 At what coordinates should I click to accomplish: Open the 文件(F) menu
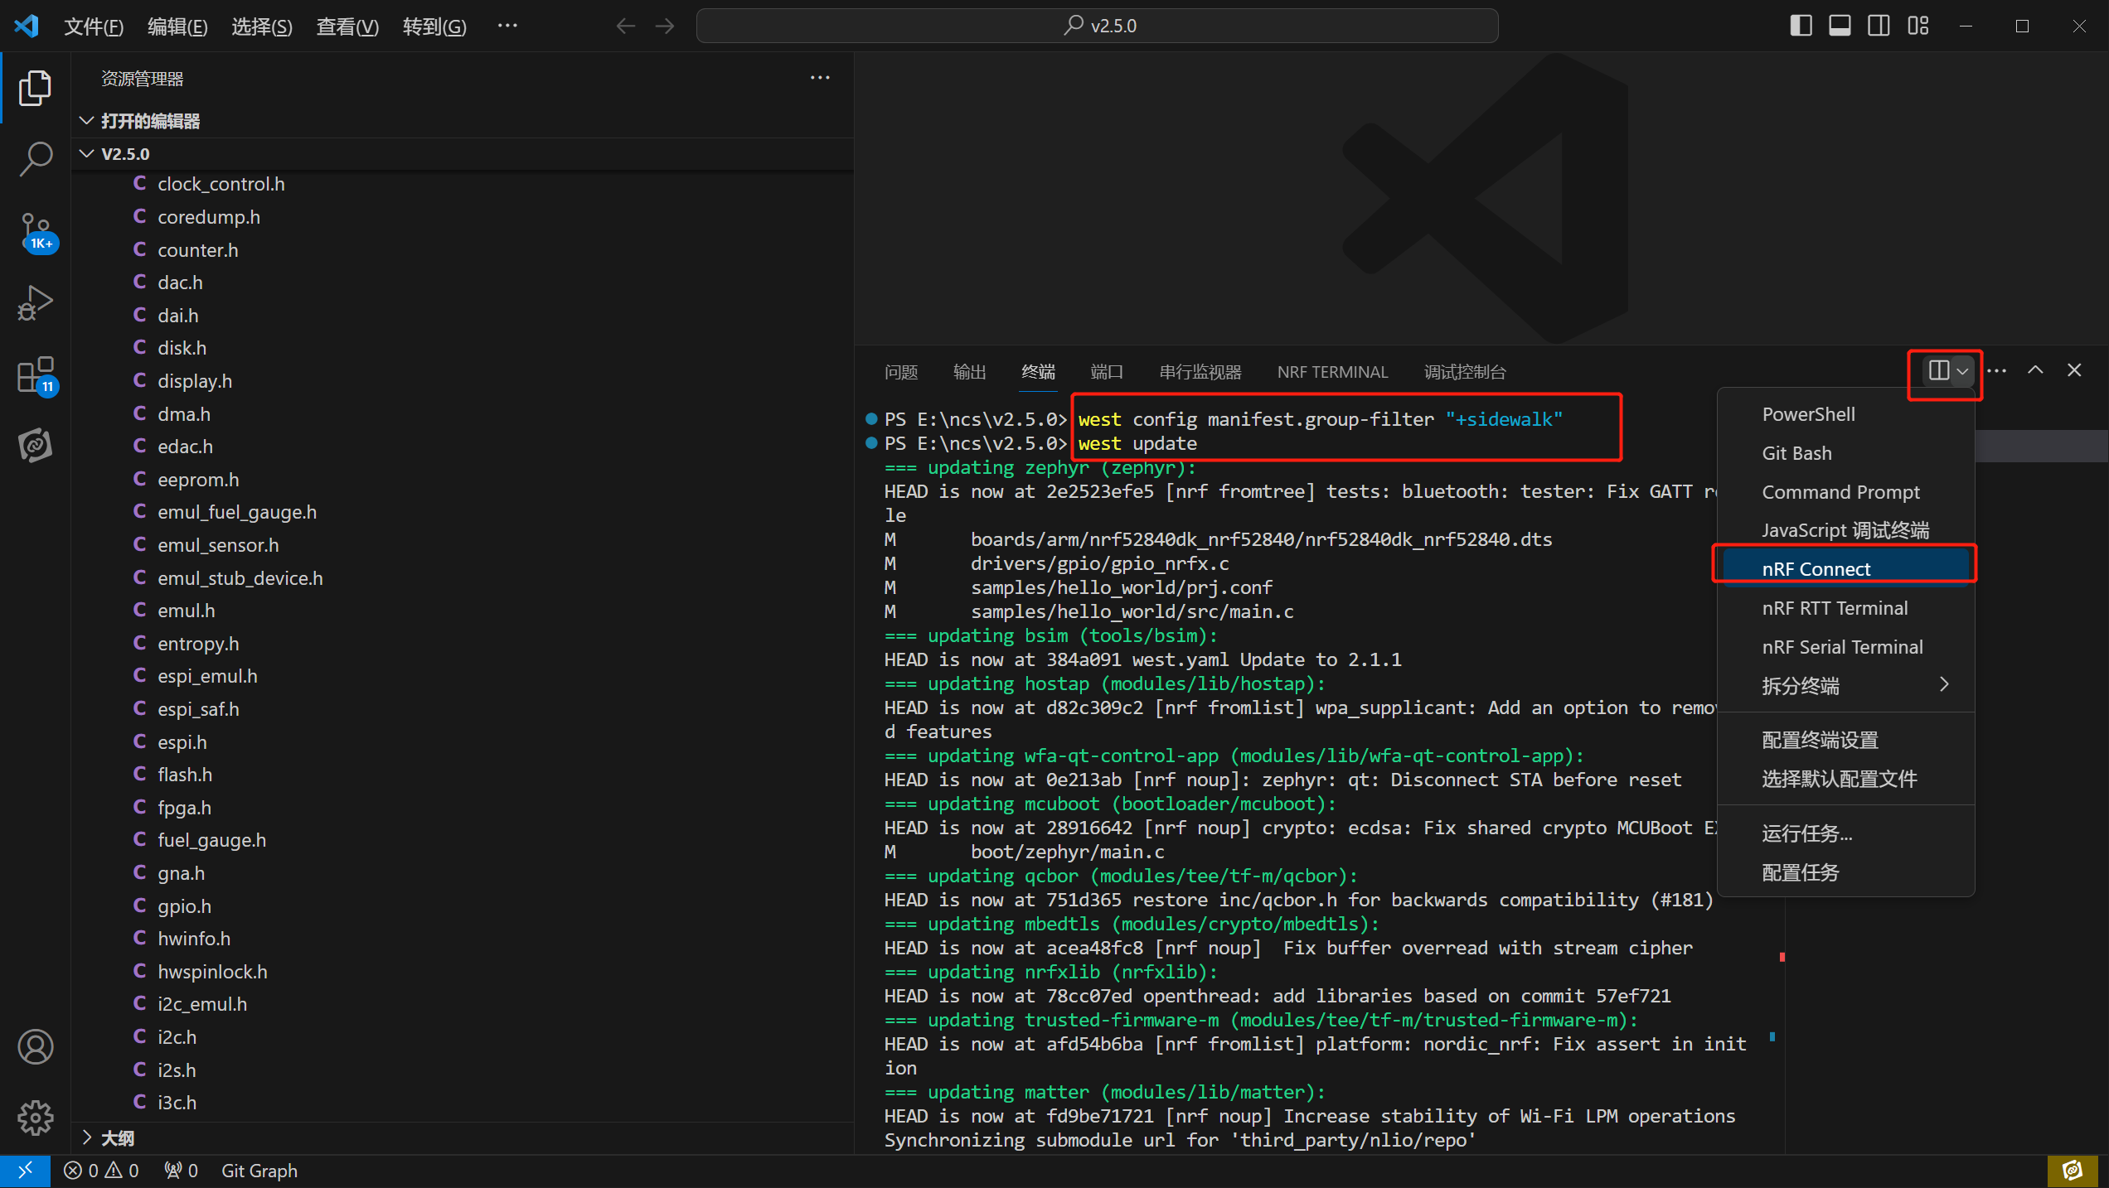(x=94, y=27)
